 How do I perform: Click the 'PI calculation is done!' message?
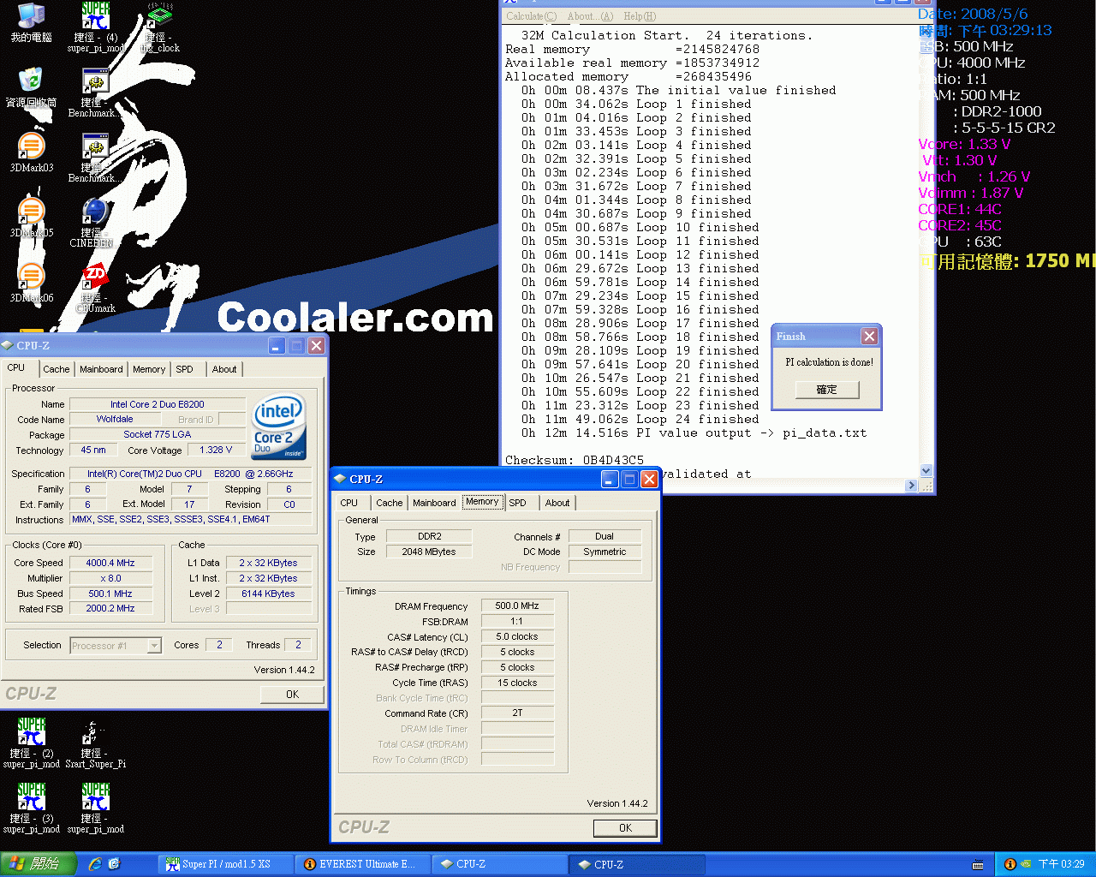point(830,362)
